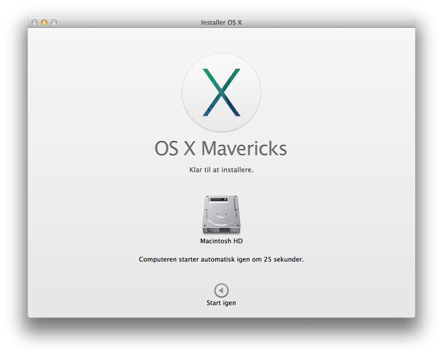Click the "Start igen" label
This screenshot has width=443, height=356.
(x=221, y=303)
